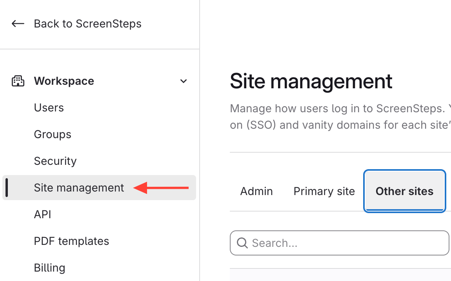Click the left-pointing back arrow icon
Viewport: 451px width, 281px height.
click(18, 24)
